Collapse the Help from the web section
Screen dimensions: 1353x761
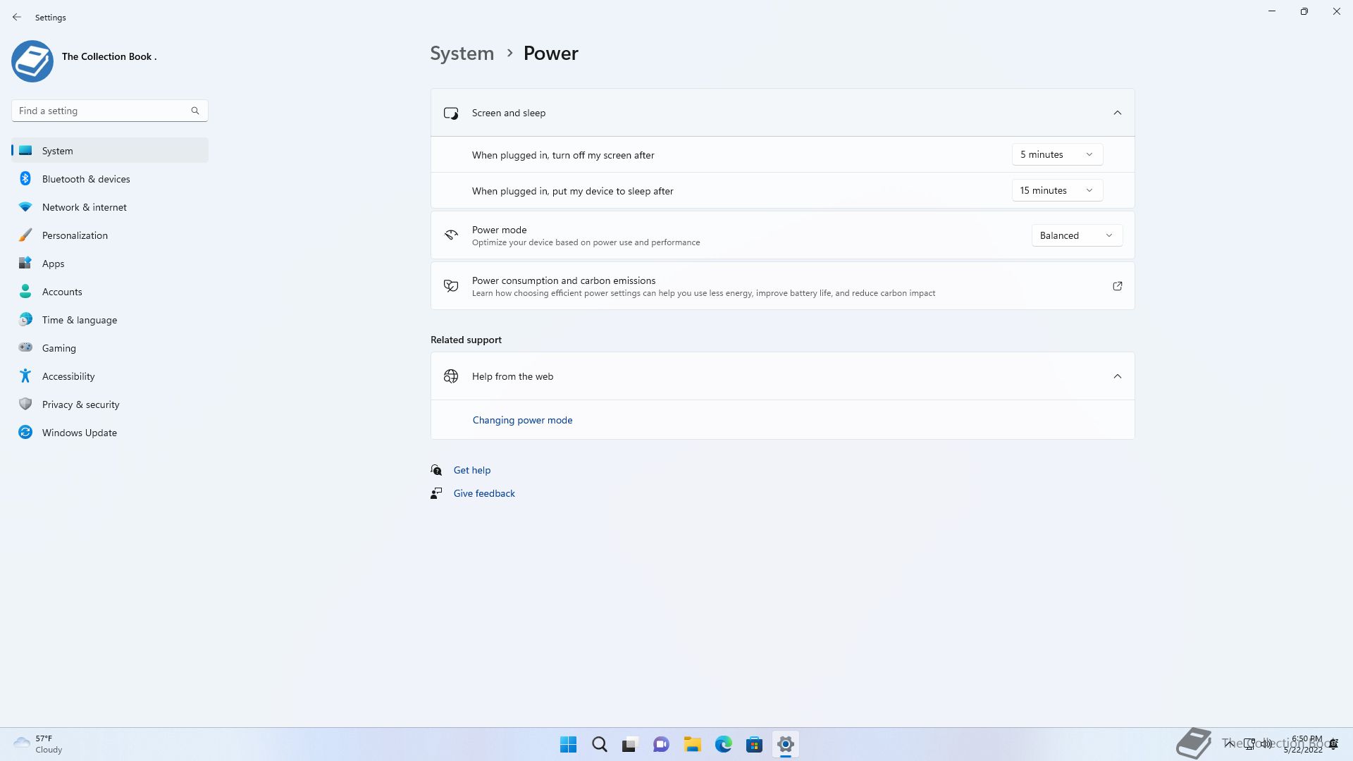[1117, 376]
